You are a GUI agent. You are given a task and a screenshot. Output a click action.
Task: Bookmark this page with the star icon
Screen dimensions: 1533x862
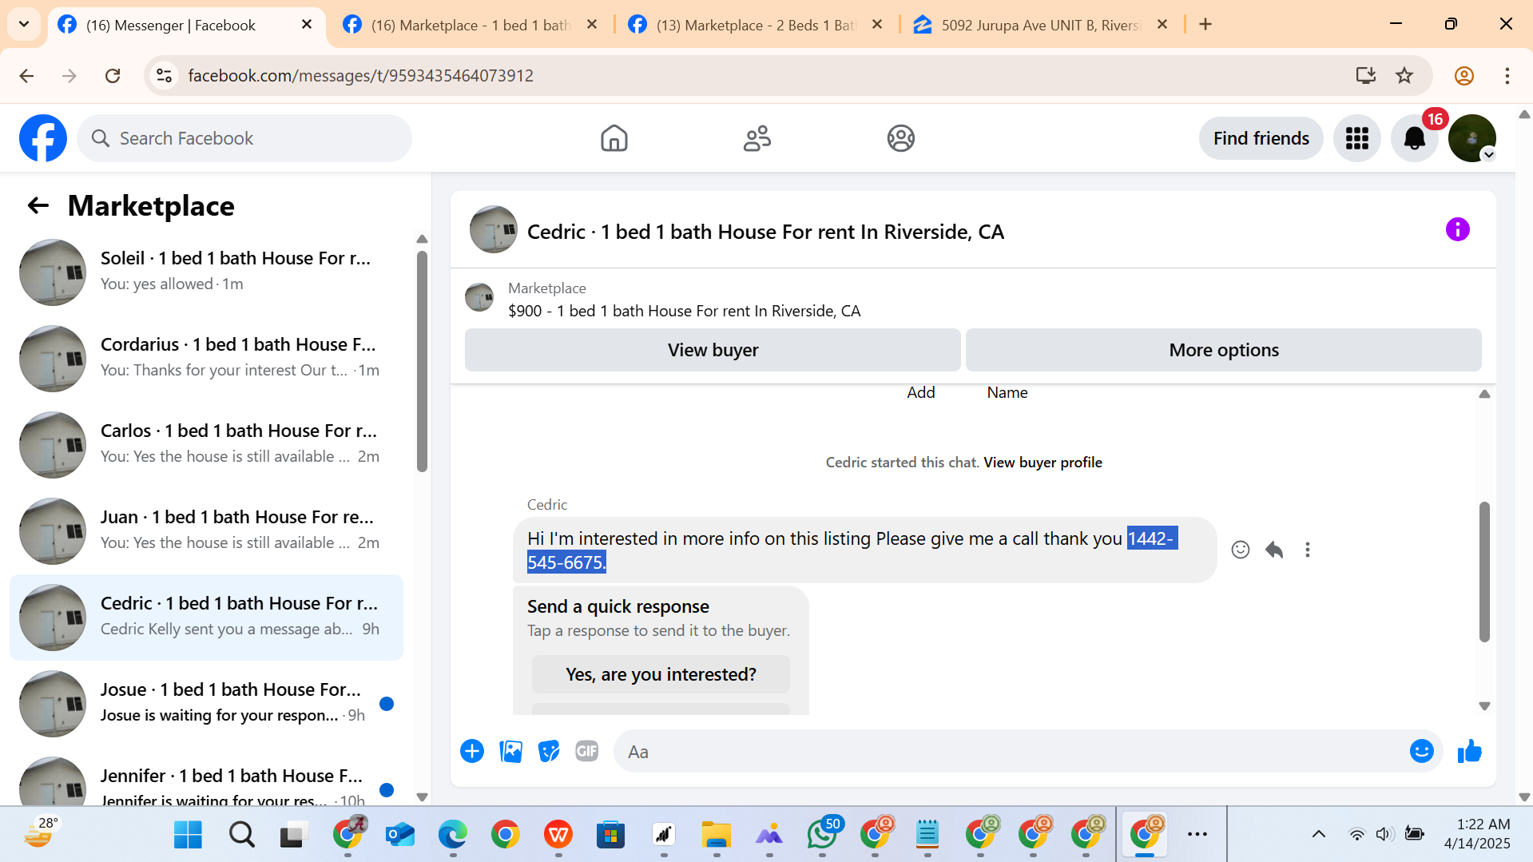(x=1404, y=76)
